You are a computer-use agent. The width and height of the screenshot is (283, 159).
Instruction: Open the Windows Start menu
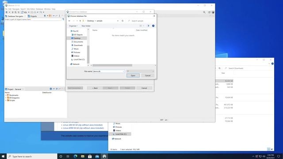[3, 156]
